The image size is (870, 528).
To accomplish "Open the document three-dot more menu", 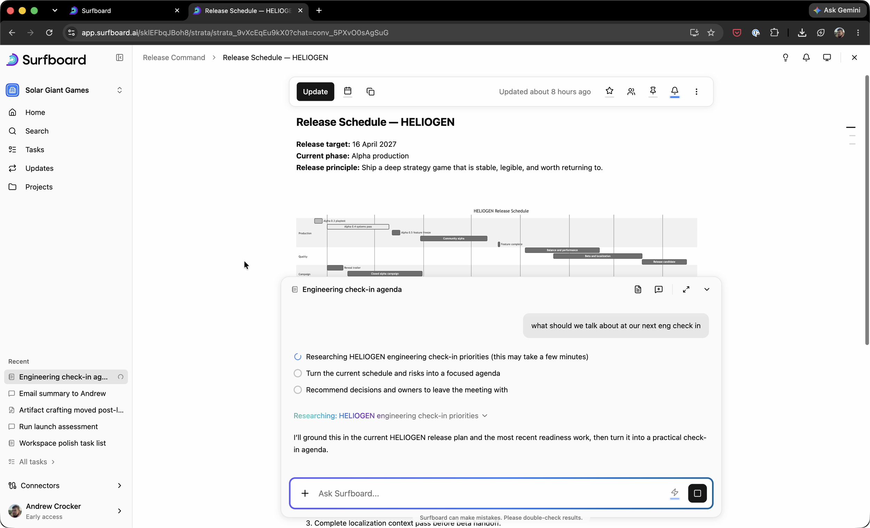I will click(x=696, y=91).
